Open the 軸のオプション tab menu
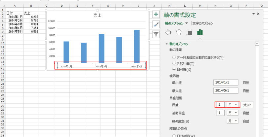The image size is (268, 137). click(187, 23)
